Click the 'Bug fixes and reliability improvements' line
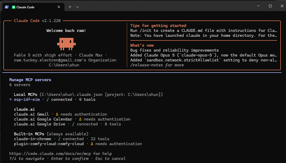The width and height of the screenshot is (286, 163). [x=174, y=50]
